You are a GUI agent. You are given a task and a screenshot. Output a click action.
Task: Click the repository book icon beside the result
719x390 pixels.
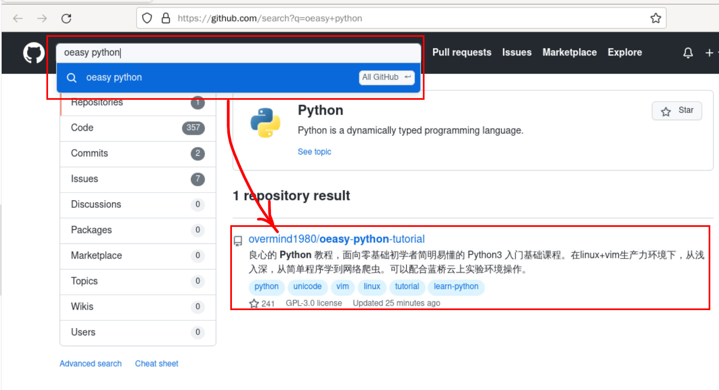238,241
